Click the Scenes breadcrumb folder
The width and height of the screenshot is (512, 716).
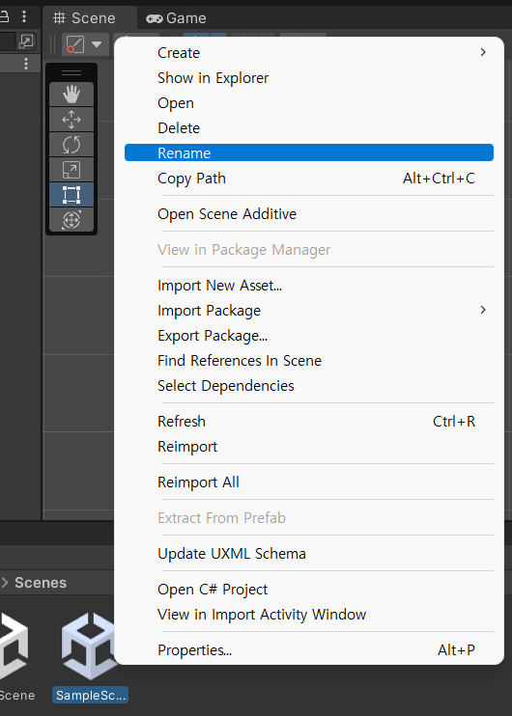(x=41, y=583)
